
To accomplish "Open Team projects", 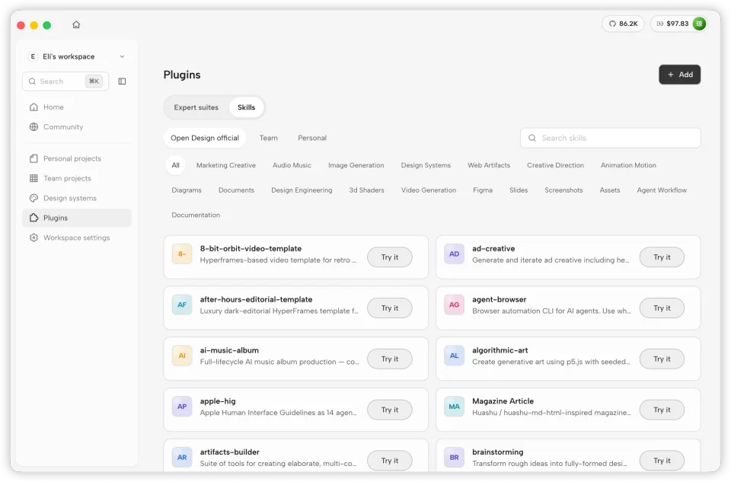I will tap(77, 178).
